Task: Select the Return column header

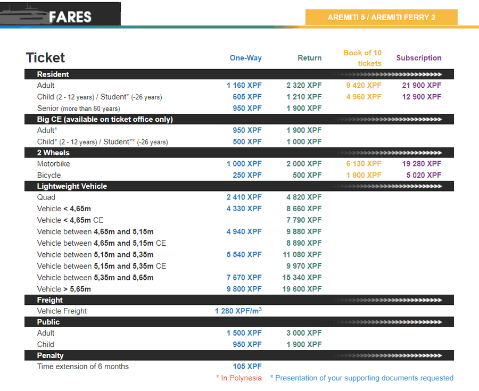Action: [x=309, y=58]
